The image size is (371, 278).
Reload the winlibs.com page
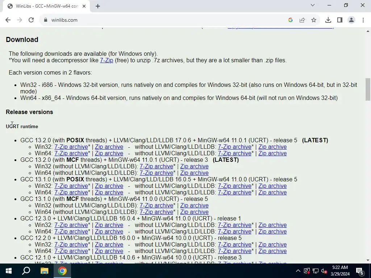click(x=31, y=20)
